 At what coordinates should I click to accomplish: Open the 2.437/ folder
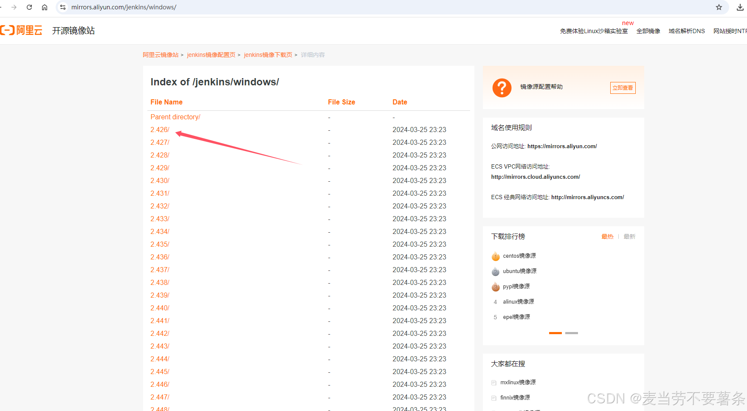tap(160, 270)
